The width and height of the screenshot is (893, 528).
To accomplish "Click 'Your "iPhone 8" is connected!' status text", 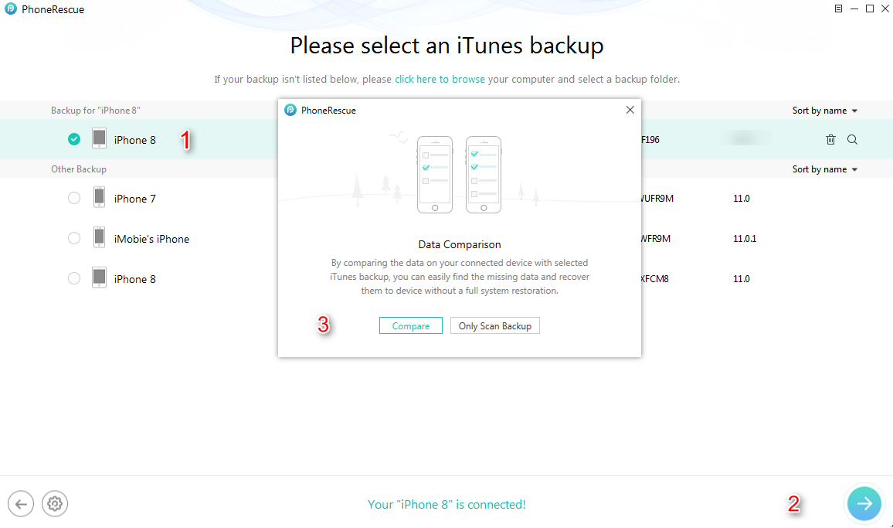I will click(446, 505).
